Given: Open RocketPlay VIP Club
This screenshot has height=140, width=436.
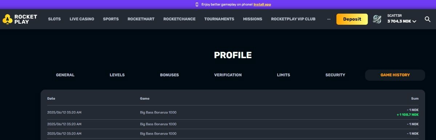Looking at the screenshot, I should [x=293, y=19].
